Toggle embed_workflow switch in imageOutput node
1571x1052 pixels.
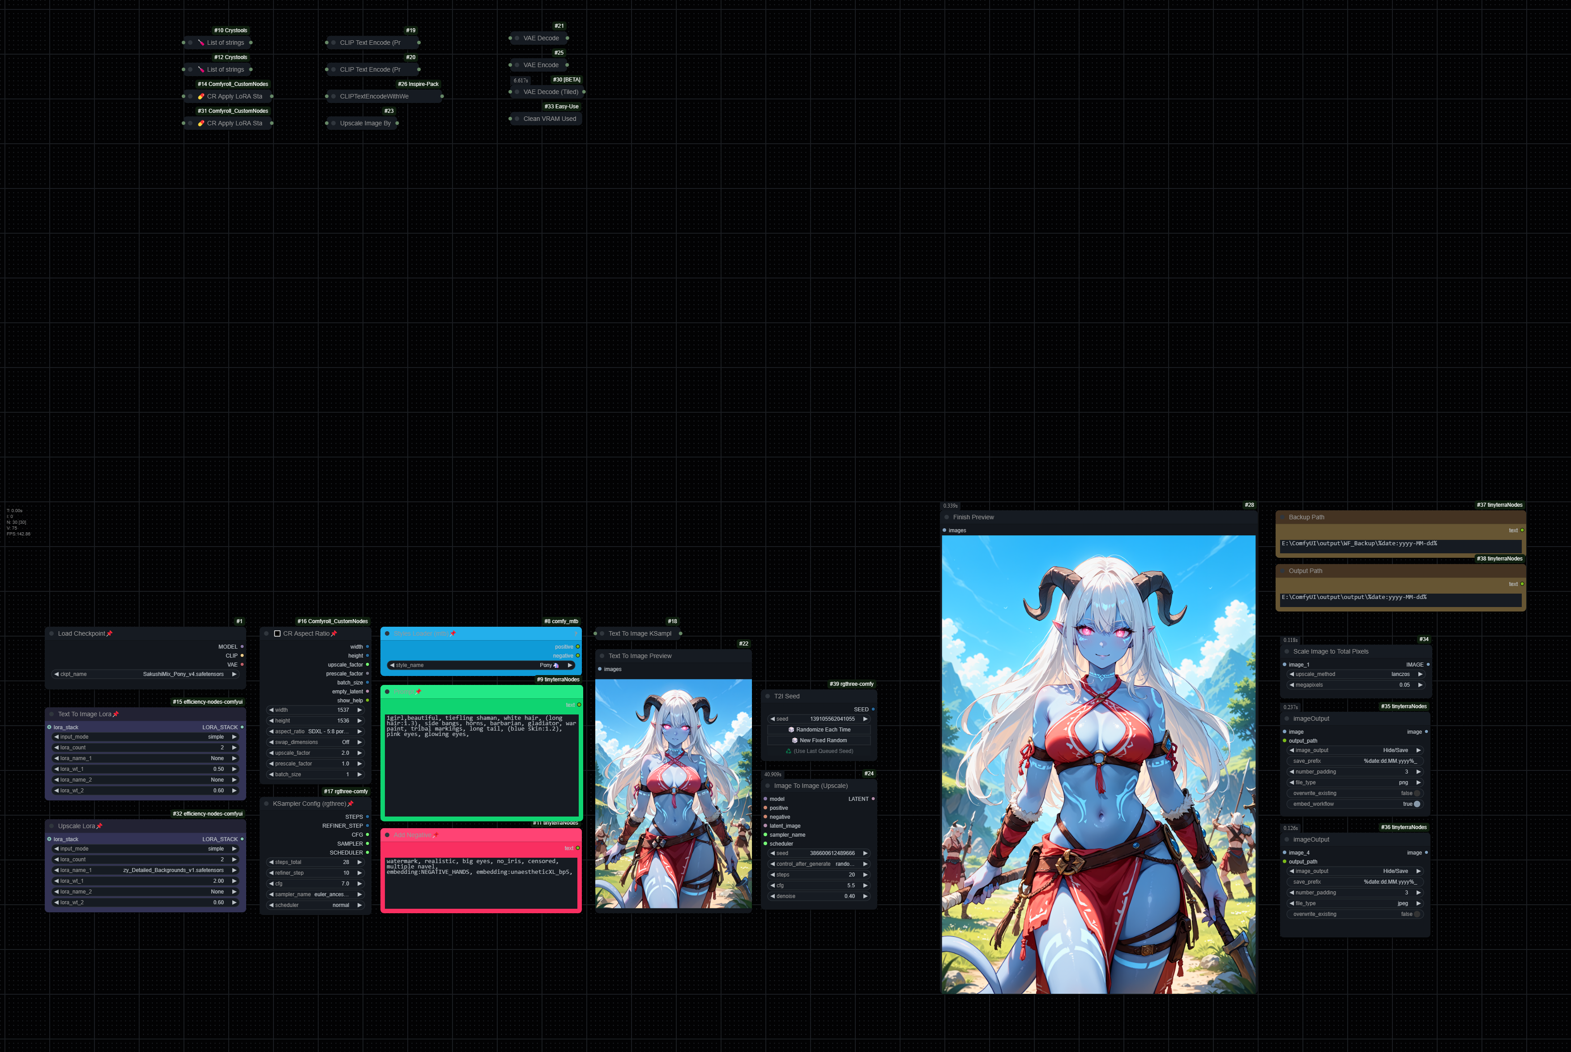tap(1417, 804)
